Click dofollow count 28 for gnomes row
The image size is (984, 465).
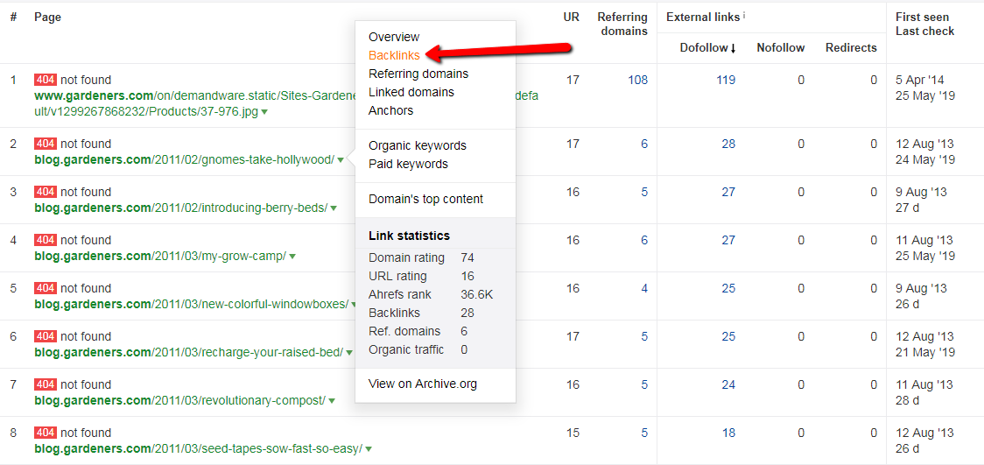[728, 144]
